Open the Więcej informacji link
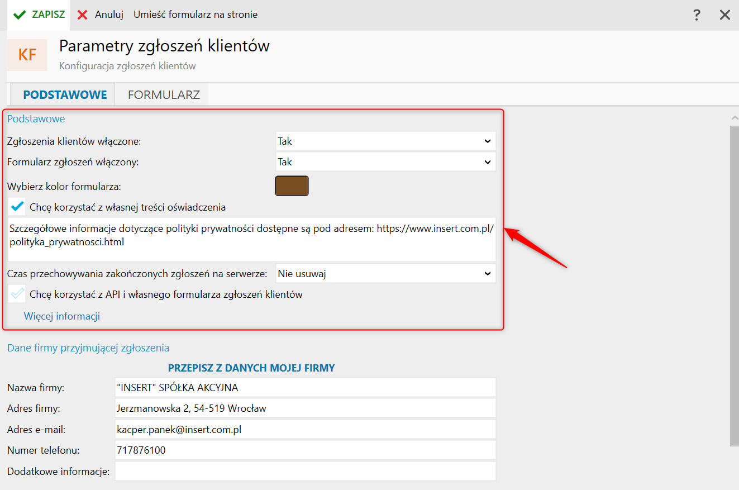 (x=62, y=316)
